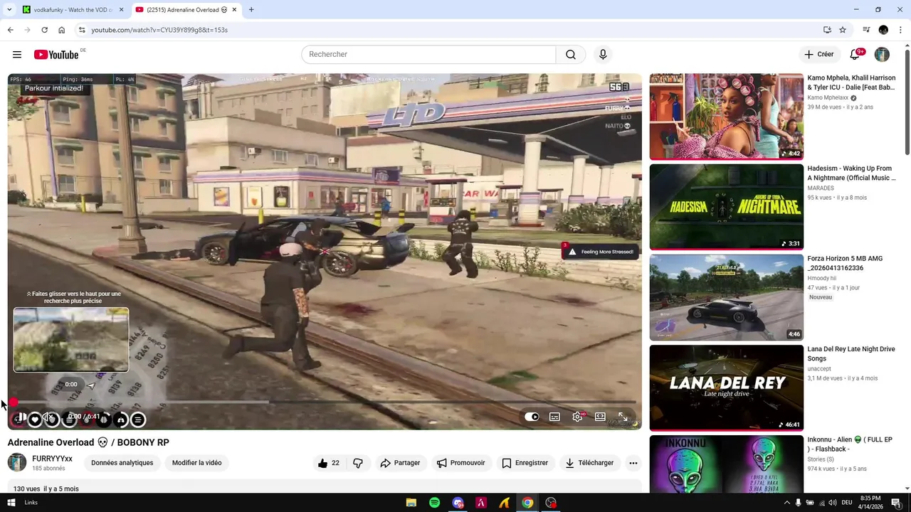
Task: Seek to the middle of the progress bar
Action: (x=325, y=402)
